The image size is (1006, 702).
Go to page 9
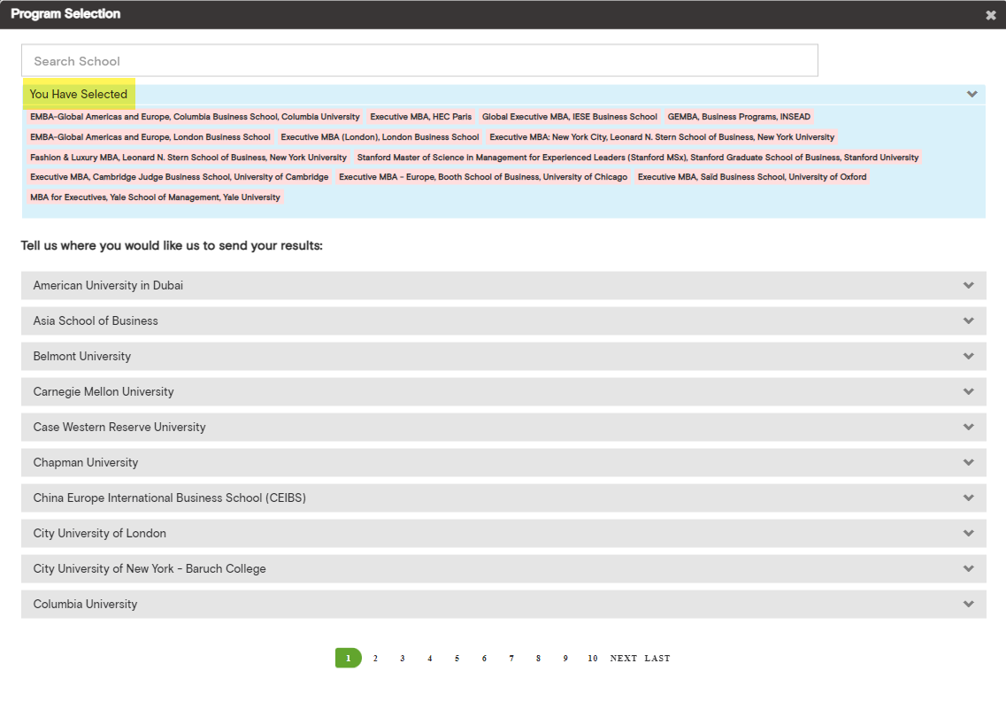click(565, 659)
